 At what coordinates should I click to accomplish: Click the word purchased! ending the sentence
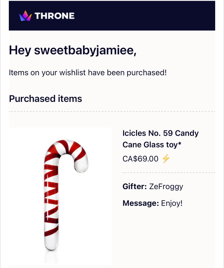pos(146,73)
